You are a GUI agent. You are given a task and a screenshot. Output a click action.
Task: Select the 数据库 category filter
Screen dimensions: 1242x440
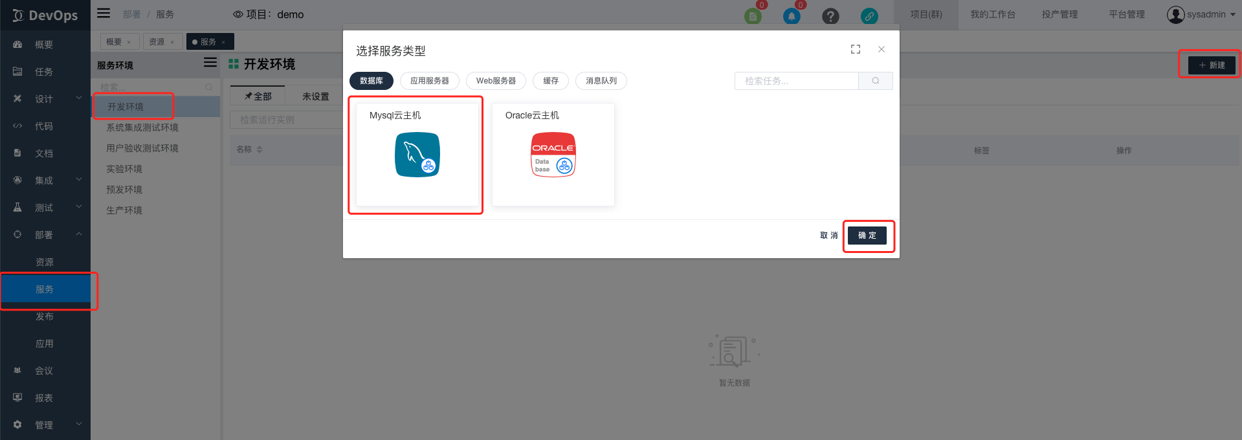coord(371,81)
